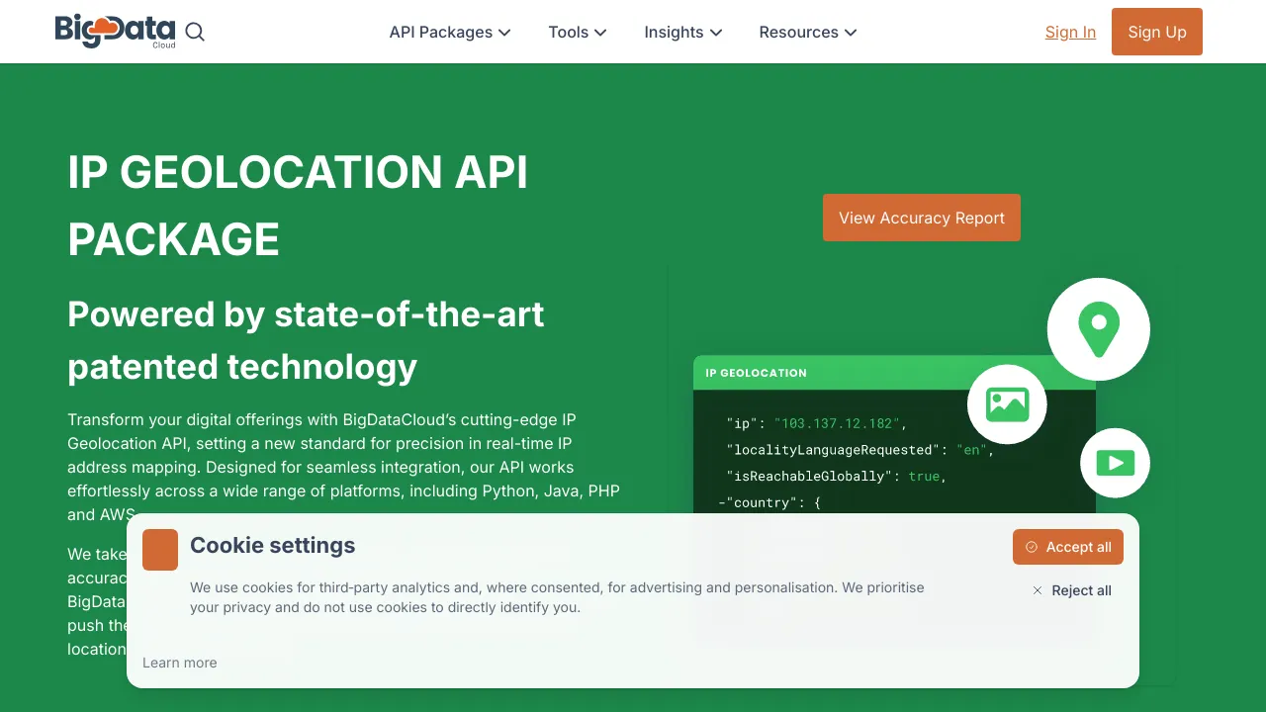Follow the Learn more cookie link
Screen dimensions: 1266x712
pyautogui.click(x=180, y=663)
